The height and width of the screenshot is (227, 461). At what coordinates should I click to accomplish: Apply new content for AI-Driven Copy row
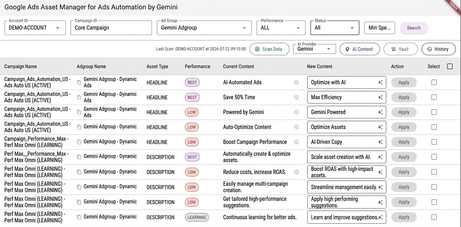tap(404, 142)
